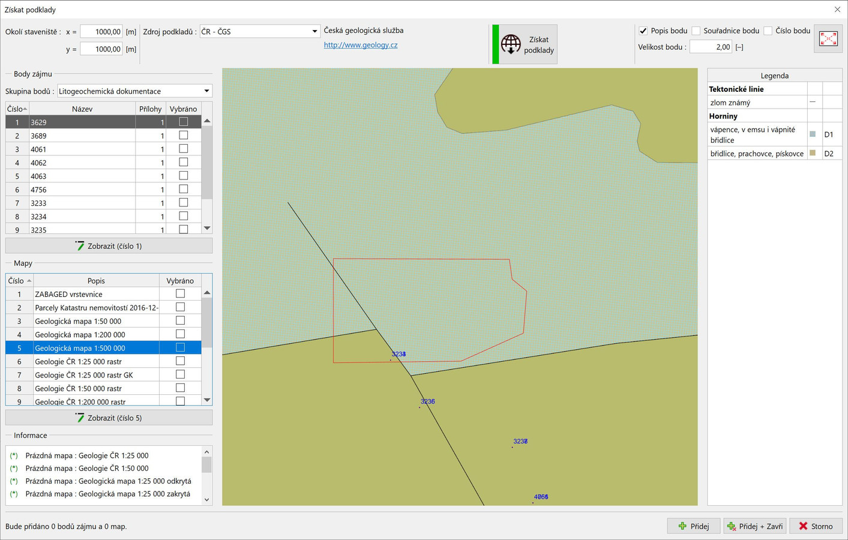Screen dimensions: 848x540
Task: Click the red X Storno icon
Action: tap(803, 526)
